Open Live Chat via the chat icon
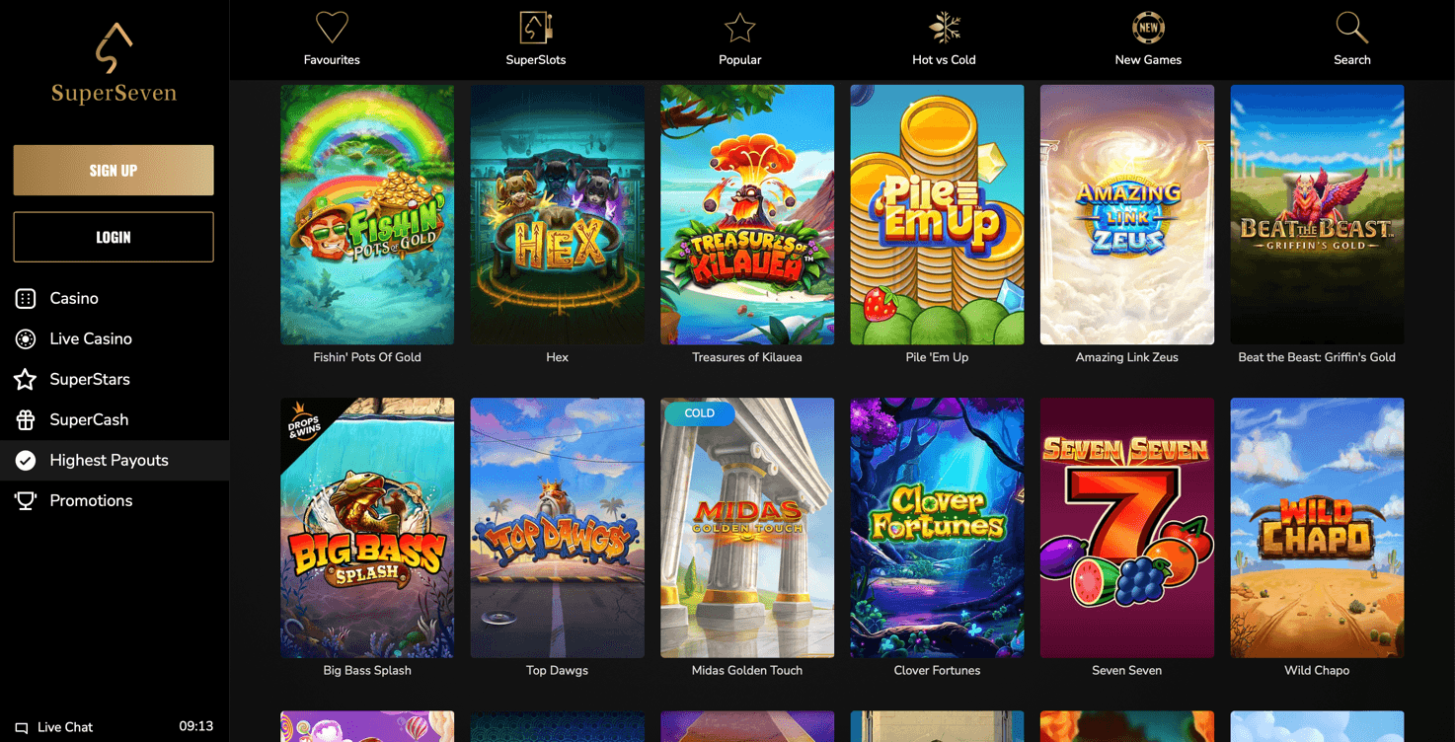This screenshot has height=742, width=1455. [22, 728]
